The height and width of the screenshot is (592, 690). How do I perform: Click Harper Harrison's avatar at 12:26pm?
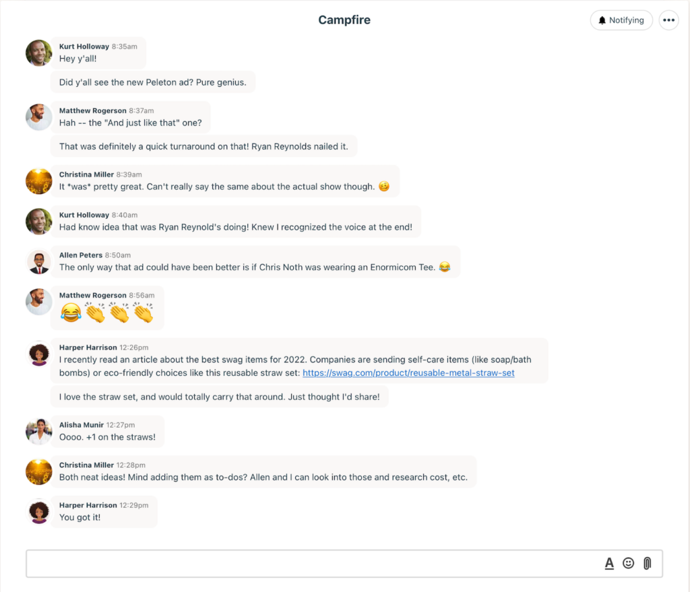[38, 354]
